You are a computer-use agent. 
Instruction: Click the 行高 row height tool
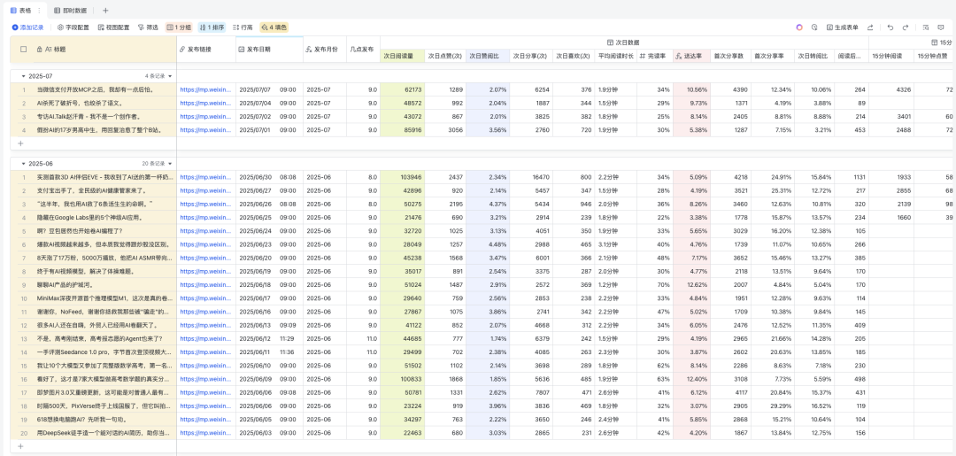[242, 27]
